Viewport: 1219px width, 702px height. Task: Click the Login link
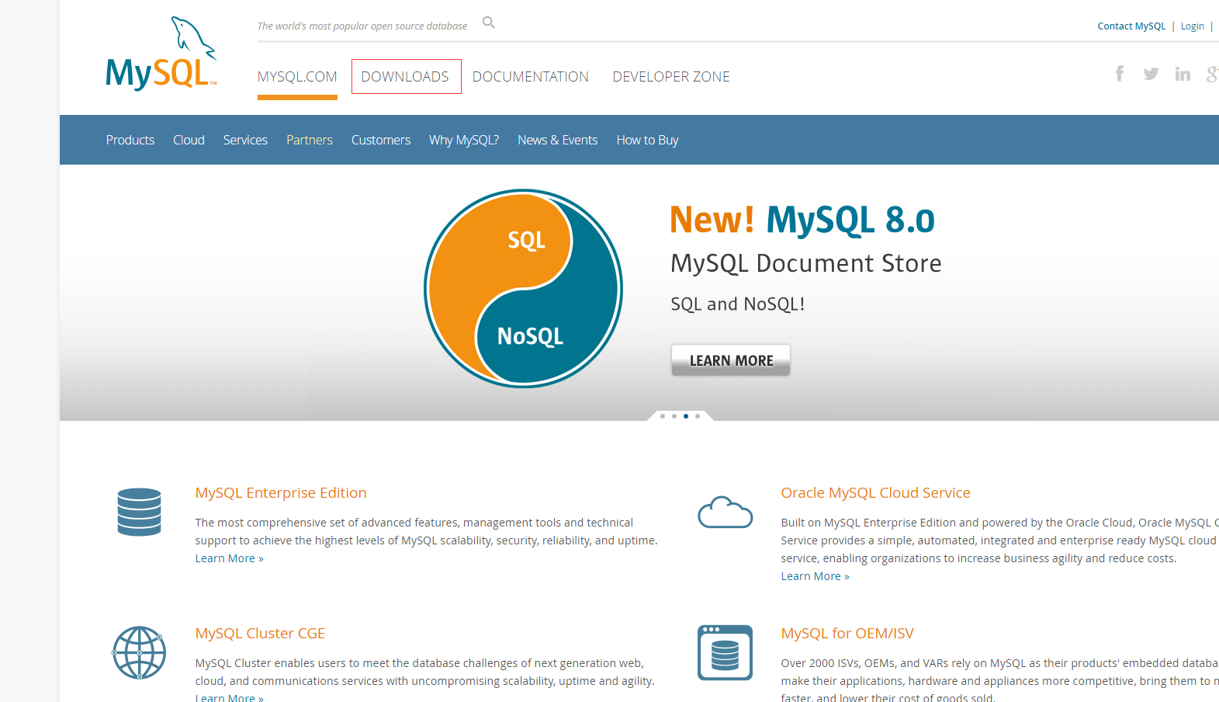click(x=1193, y=26)
